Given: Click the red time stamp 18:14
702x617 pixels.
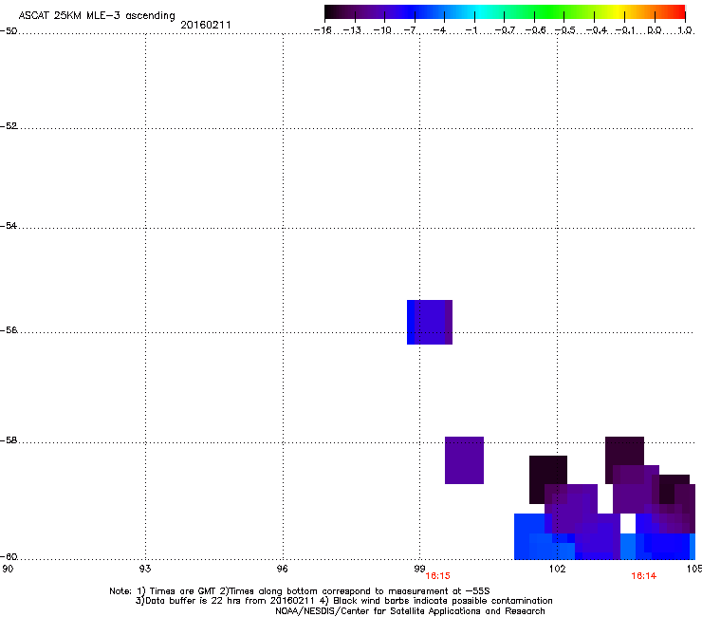Looking at the screenshot, I should [x=644, y=576].
